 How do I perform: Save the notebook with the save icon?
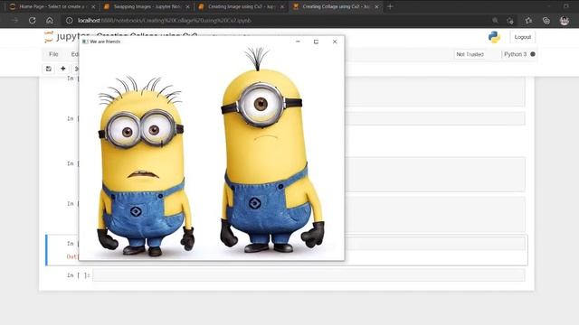pos(49,69)
